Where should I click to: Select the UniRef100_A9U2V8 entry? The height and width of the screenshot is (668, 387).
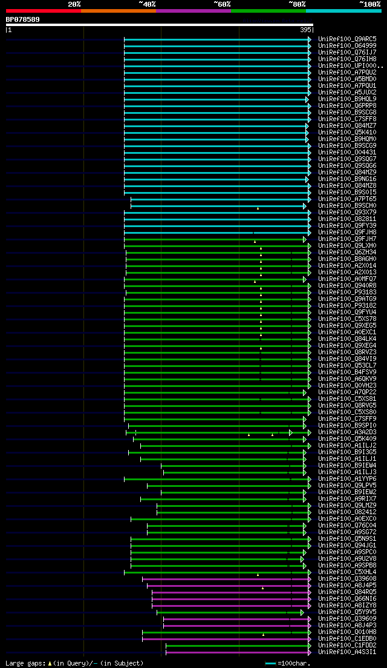point(347,558)
